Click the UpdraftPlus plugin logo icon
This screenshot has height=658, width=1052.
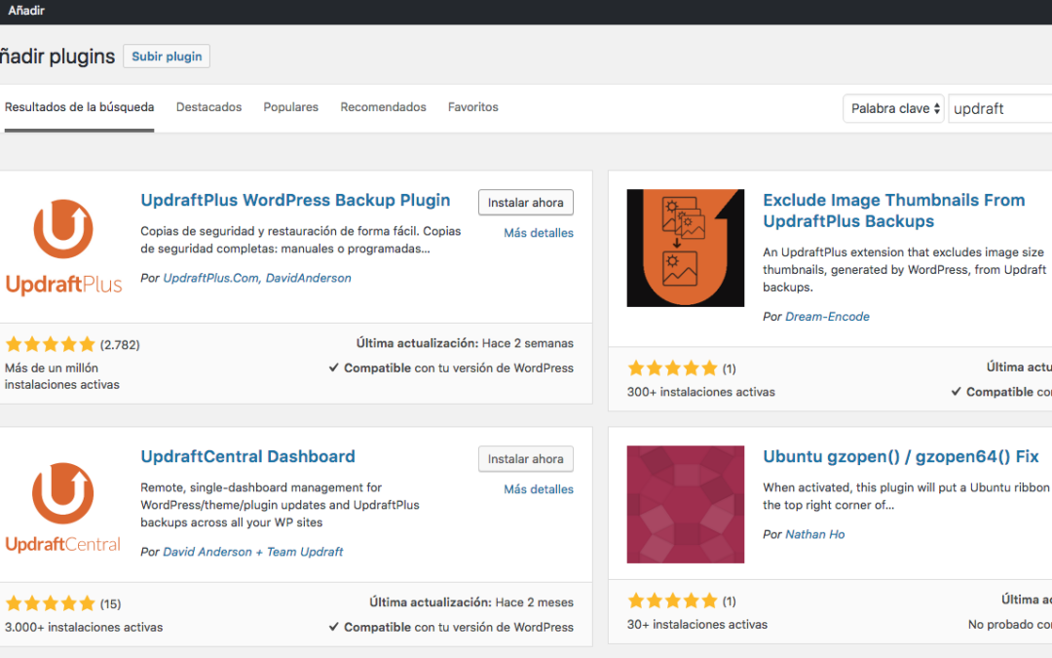tap(63, 248)
